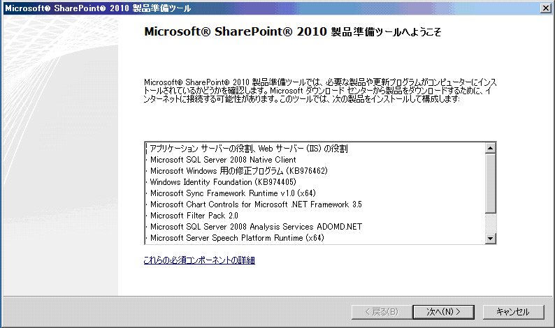Close the SharePoint 2010 製品準備ツール window
This screenshot has height=328, width=555.
click(545, 8)
